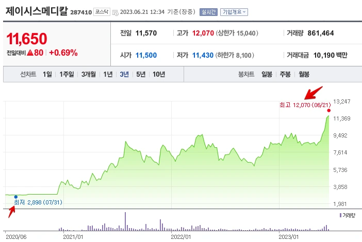Select the active 3년 range tab

coord(124,74)
